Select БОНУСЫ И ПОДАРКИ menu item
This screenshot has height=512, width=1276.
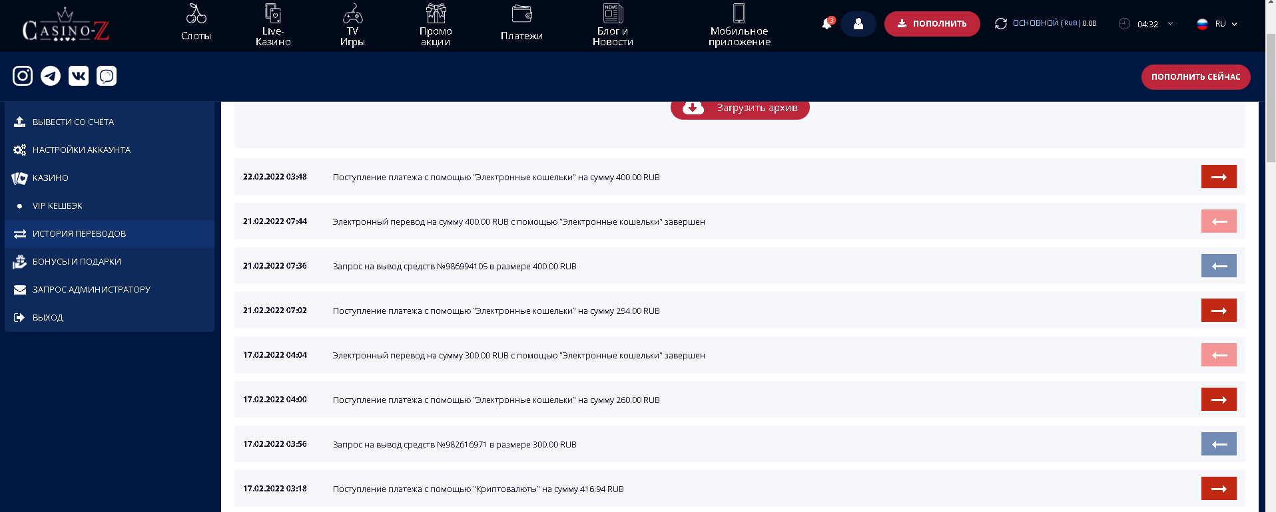tap(109, 261)
